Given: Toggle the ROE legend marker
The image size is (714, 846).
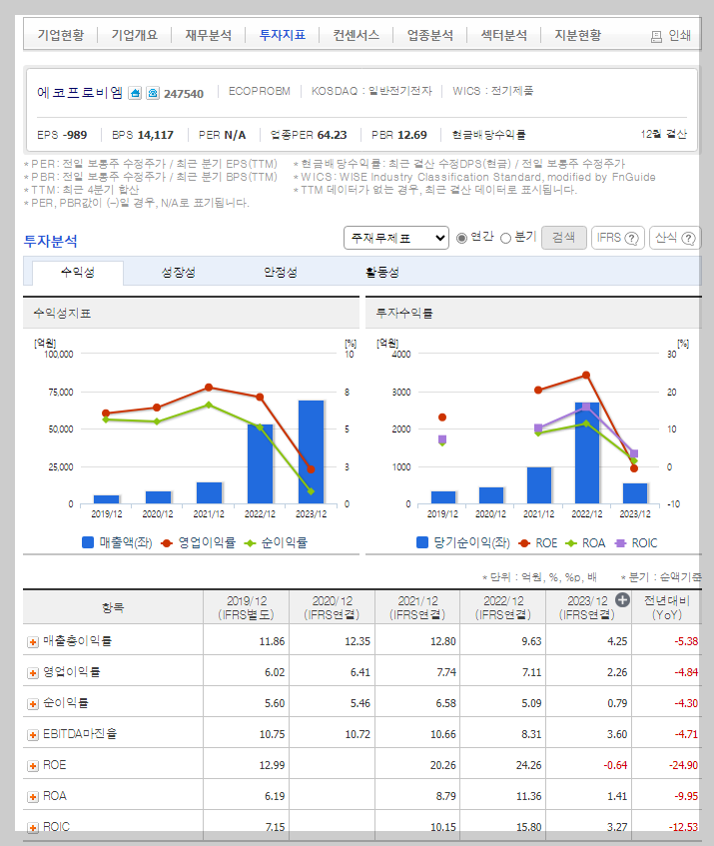Looking at the screenshot, I should 523,543.
